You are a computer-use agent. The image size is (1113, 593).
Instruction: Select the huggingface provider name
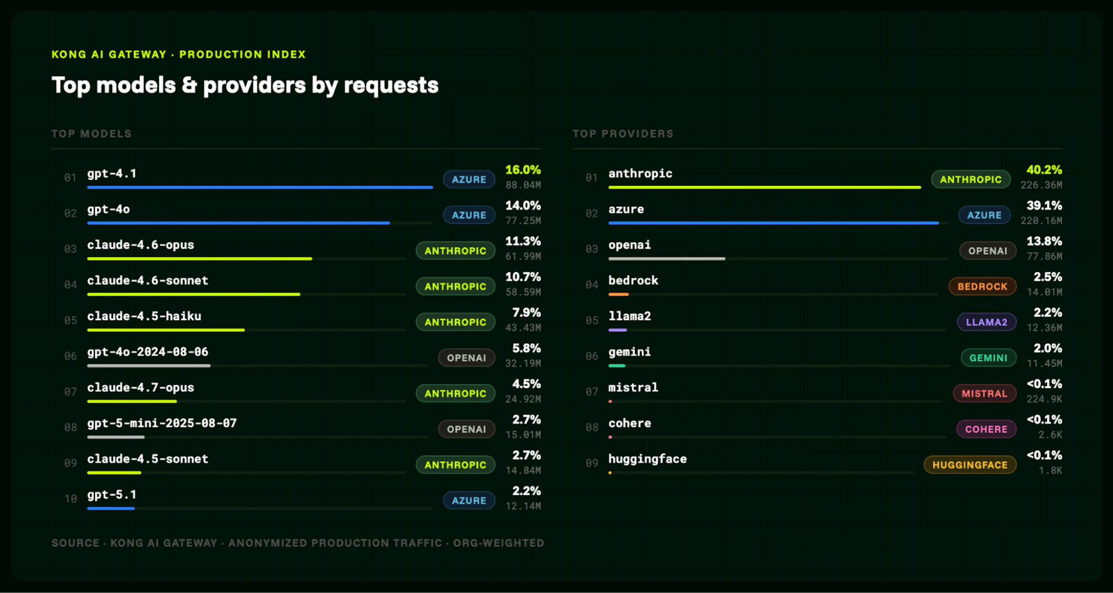click(648, 459)
